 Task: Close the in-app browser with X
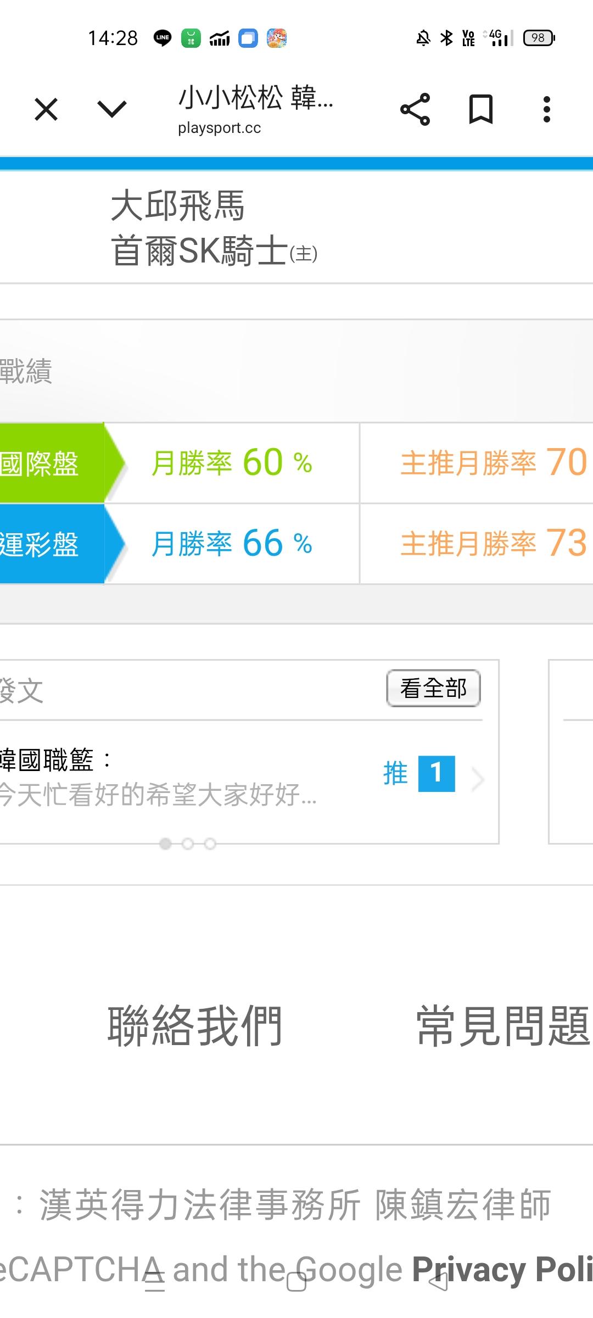coord(46,109)
